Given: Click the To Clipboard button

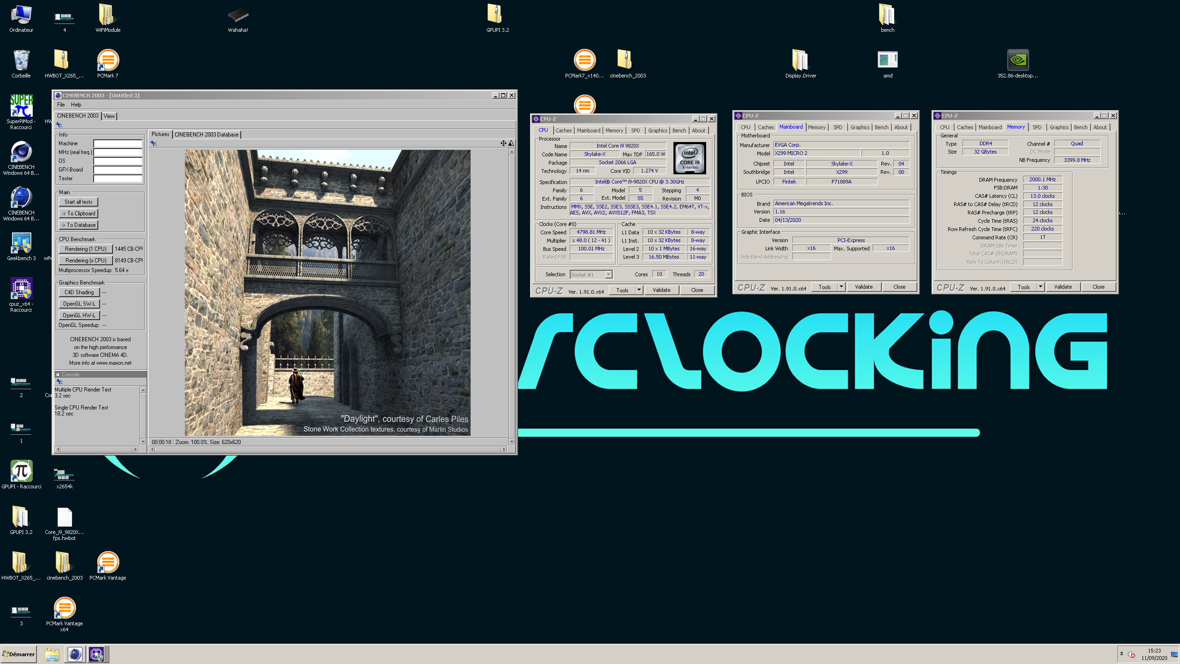Looking at the screenshot, I should click(x=78, y=213).
